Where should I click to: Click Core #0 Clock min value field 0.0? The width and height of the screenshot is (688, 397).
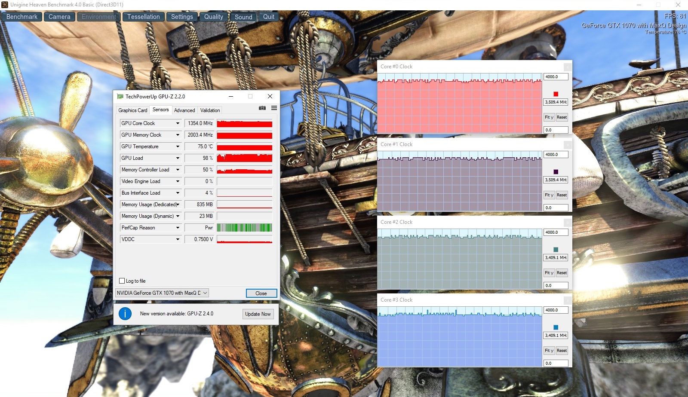point(556,130)
